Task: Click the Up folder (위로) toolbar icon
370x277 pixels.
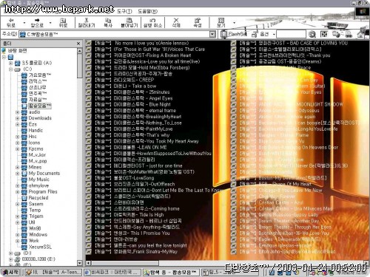Action: (x=63, y=22)
